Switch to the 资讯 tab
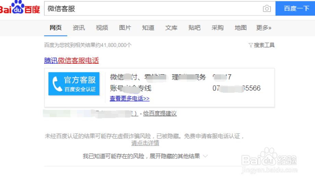Screen dimensions: 315x181 [79, 28]
